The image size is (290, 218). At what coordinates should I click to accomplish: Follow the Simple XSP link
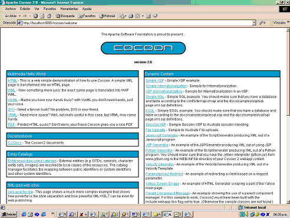154,80
